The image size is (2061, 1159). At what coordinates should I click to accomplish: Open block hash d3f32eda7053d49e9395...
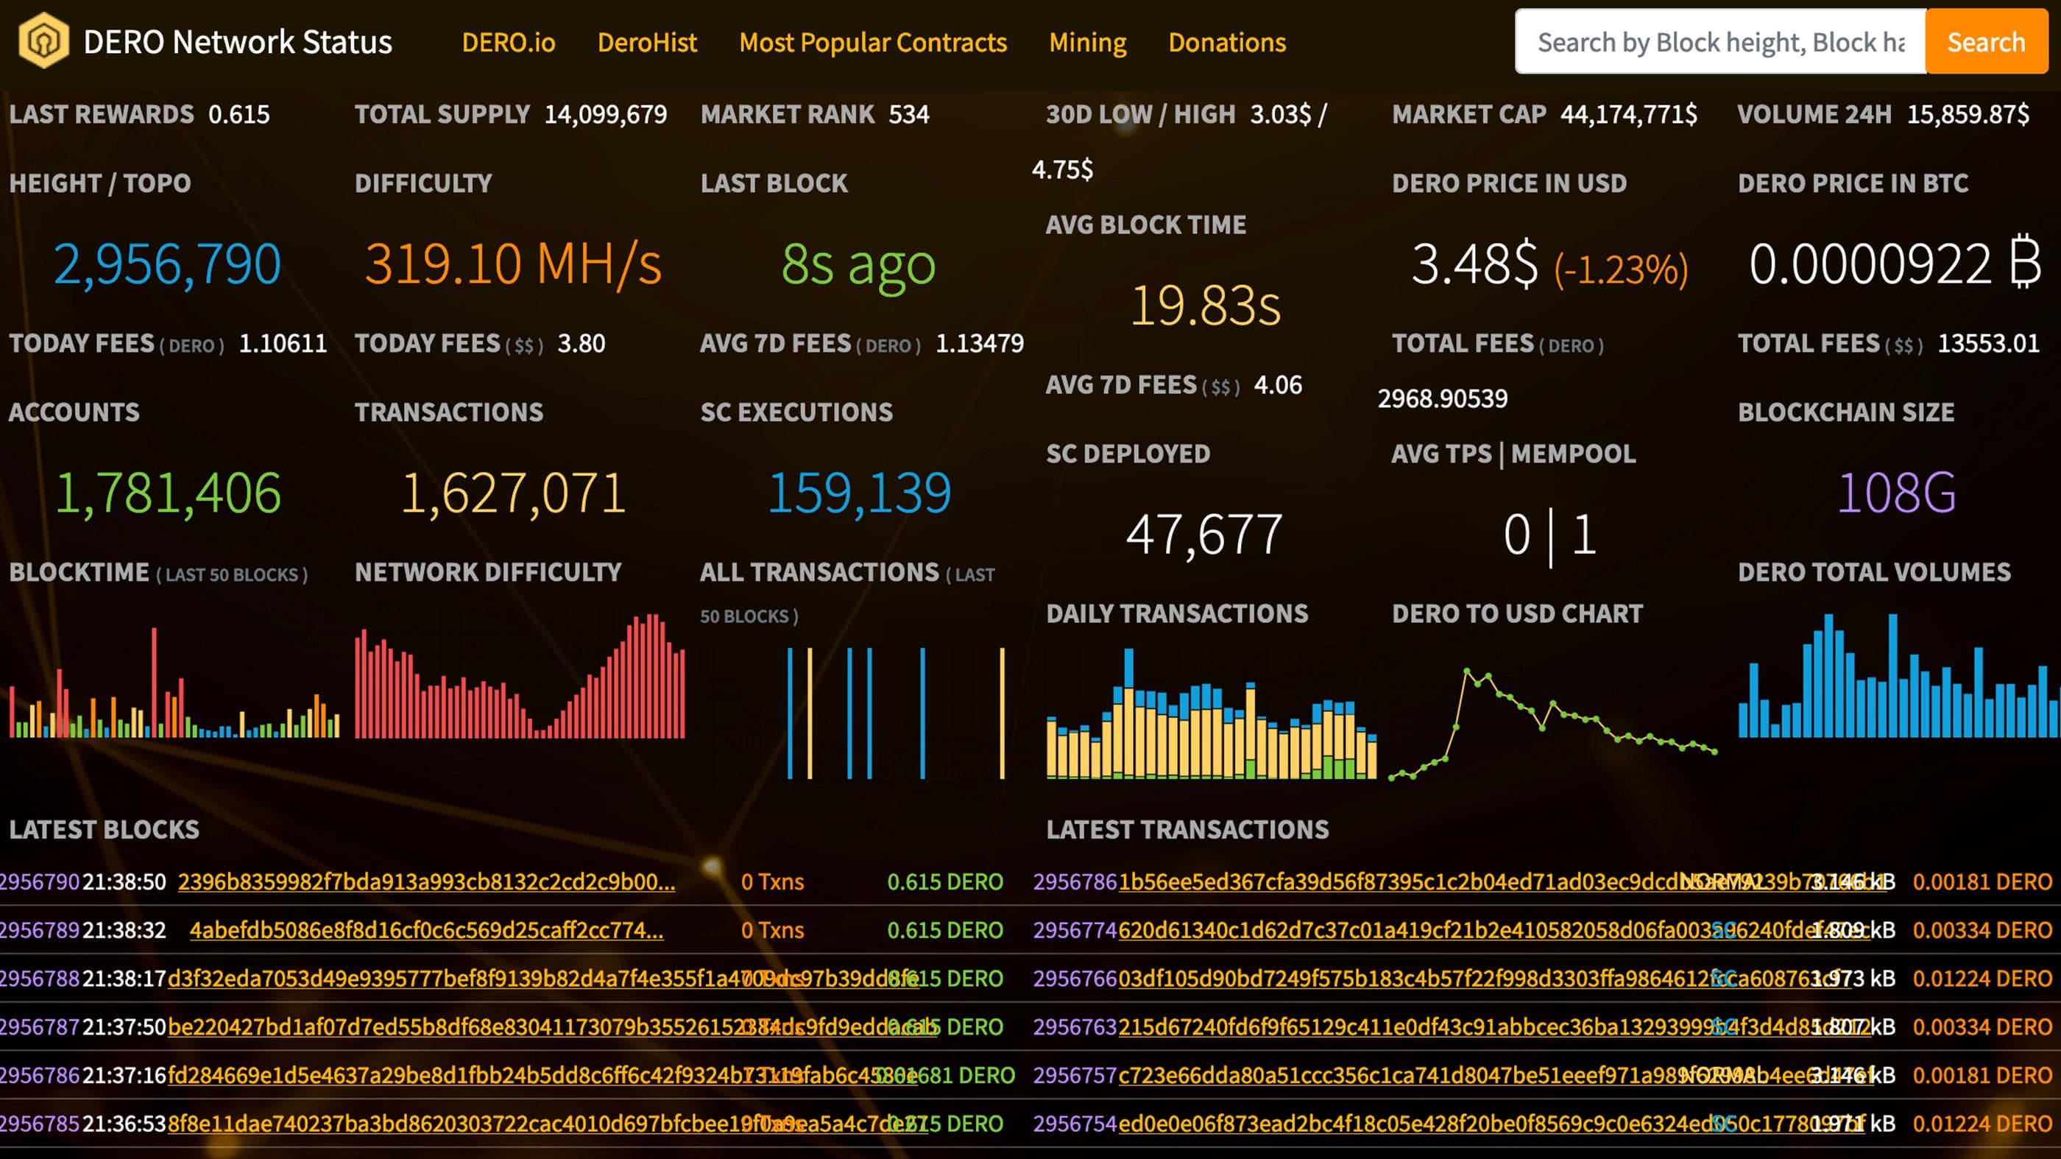coord(542,978)
